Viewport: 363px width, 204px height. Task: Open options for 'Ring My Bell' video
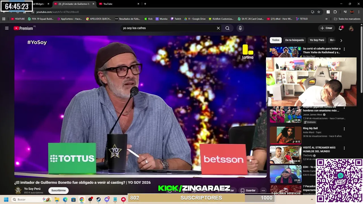coord(344,129)
